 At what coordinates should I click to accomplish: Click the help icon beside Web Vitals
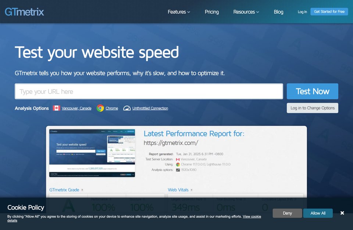coord(192,190)
